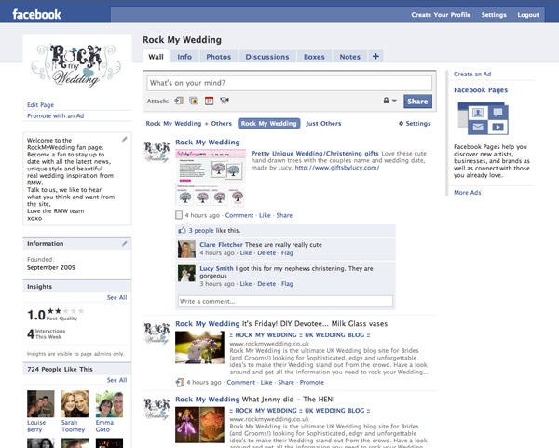The width and height of the screenshot is (559, 448).
Task: Open the 2-star Post Quality rating
Action: [66, 311]
